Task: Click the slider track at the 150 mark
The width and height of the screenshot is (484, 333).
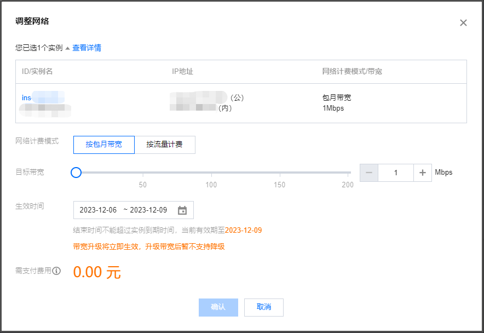Action: pos(280,173)
